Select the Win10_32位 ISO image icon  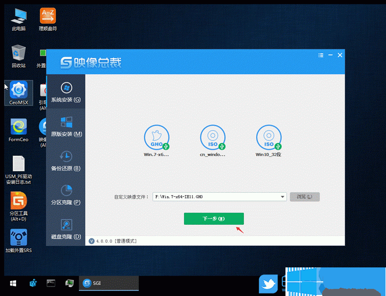269,138
